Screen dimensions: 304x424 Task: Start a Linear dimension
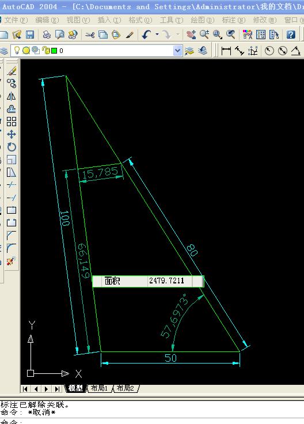(x=226, y=51)
